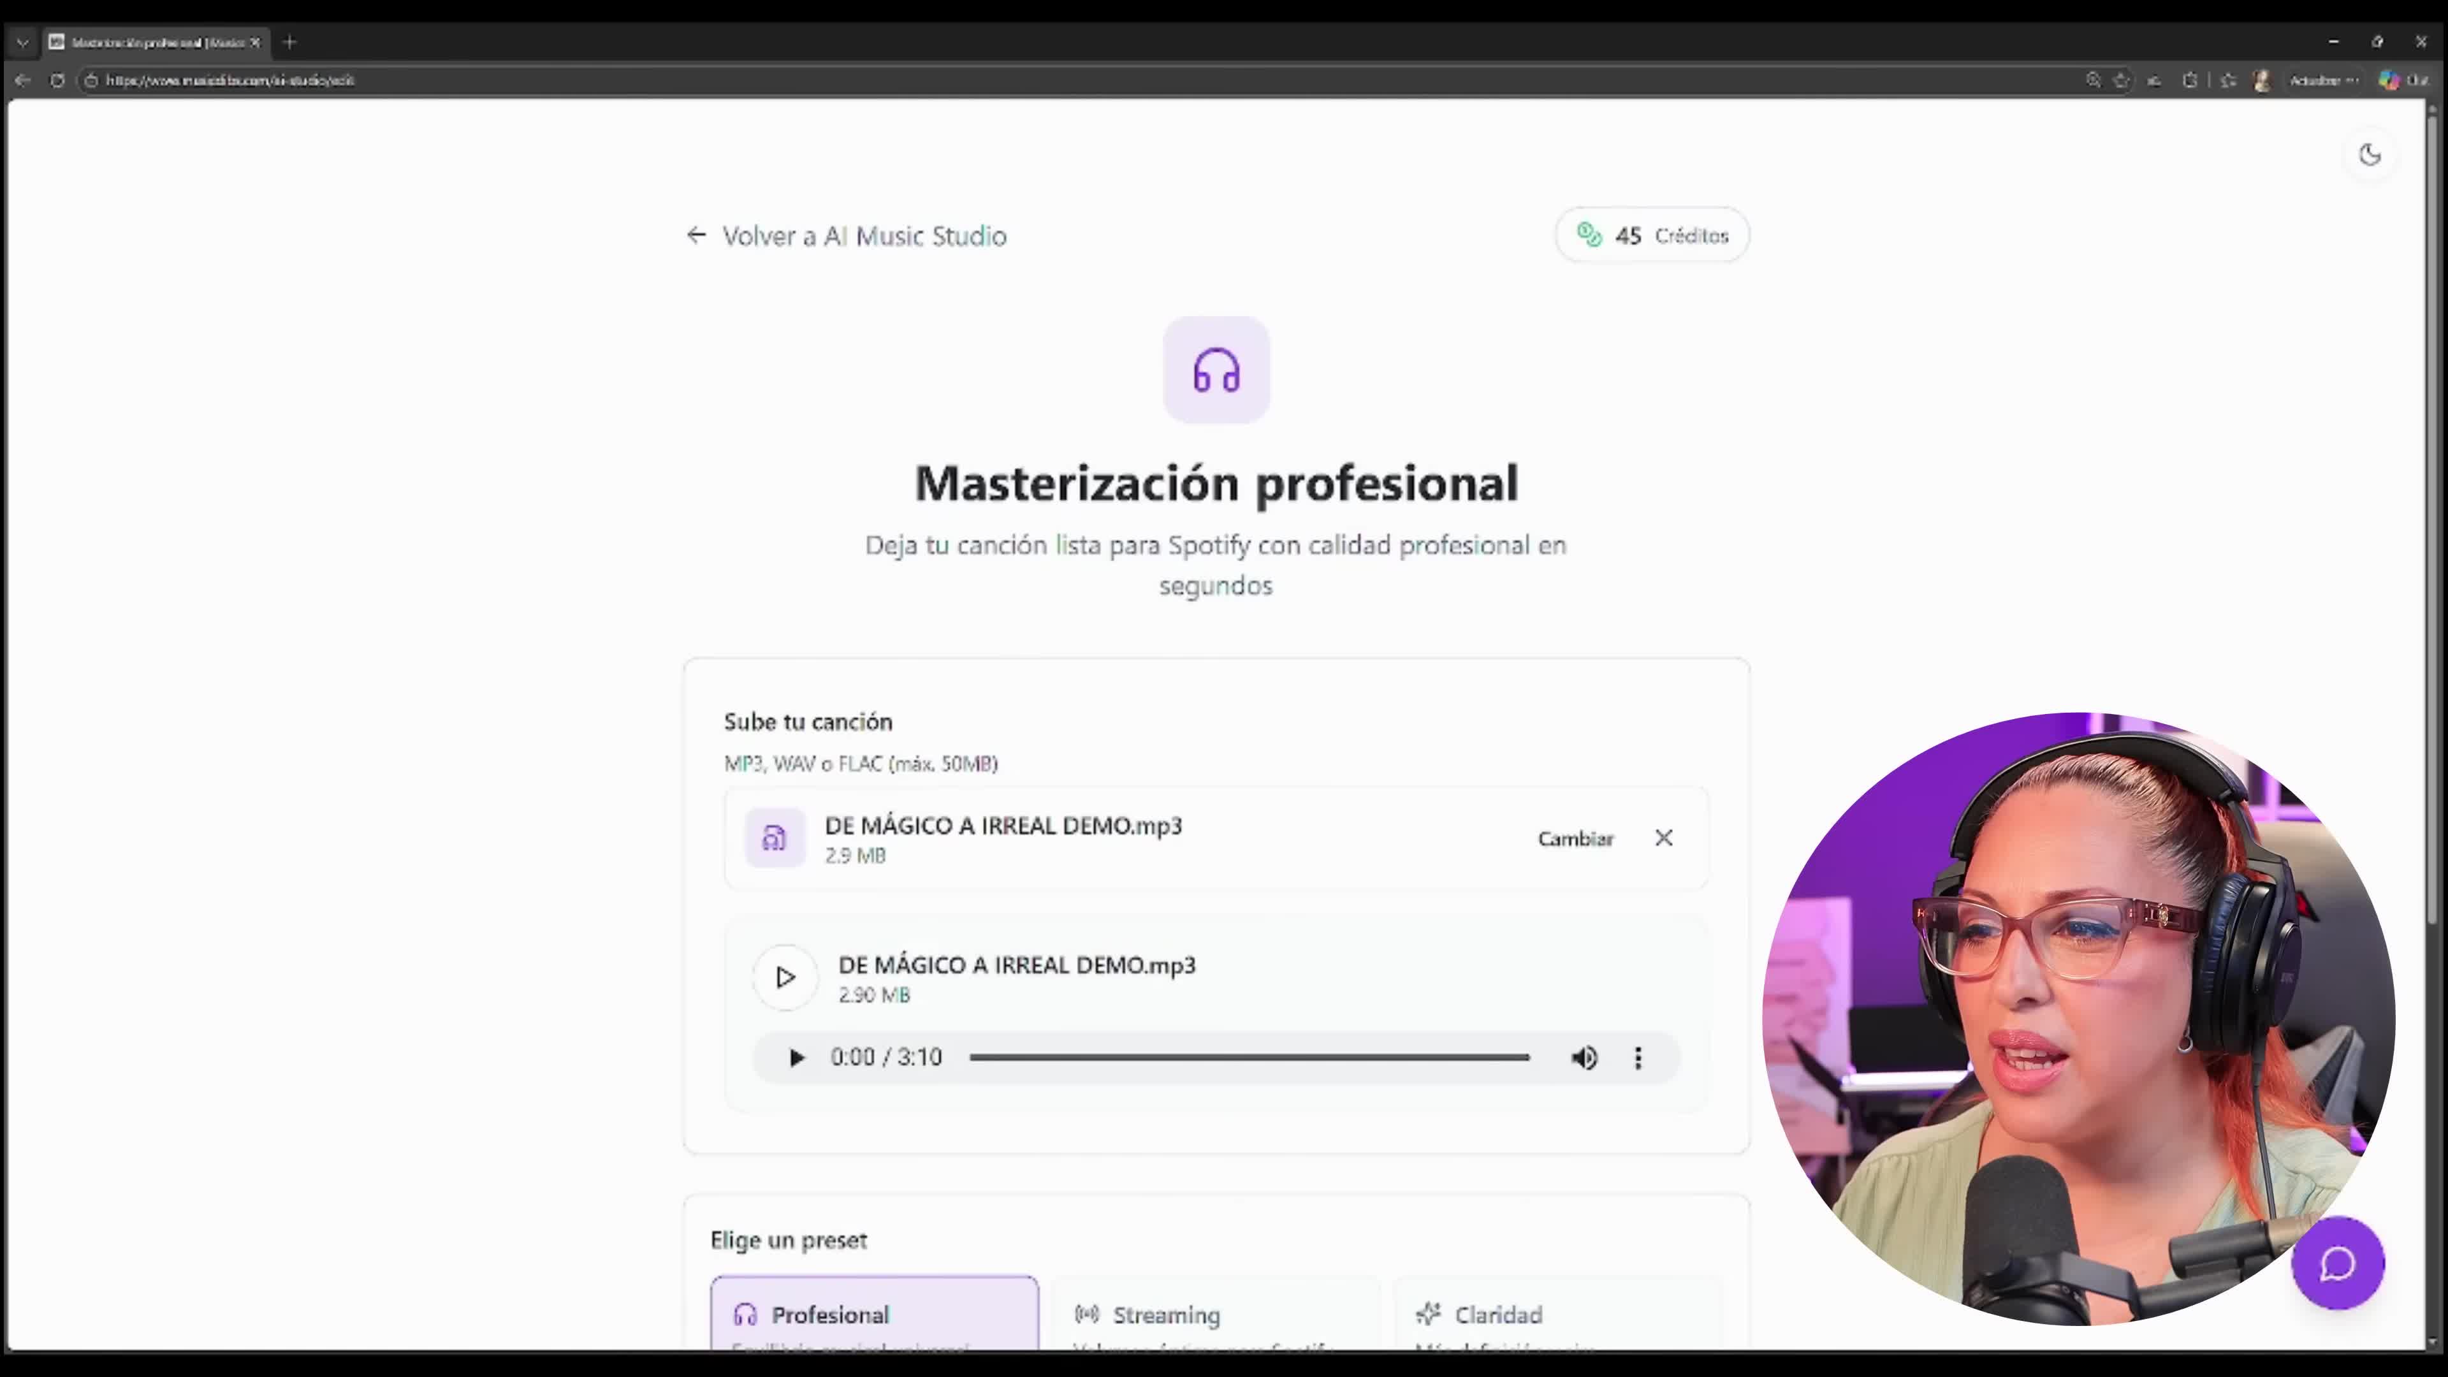Mute the audio player volume
Screen dimensions: 2448x1377
(1584, 1058)
